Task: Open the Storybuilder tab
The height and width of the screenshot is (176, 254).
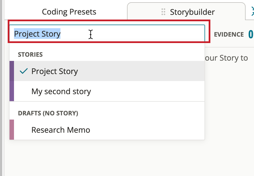Action: pyautogui.click(x=186, y=11)
